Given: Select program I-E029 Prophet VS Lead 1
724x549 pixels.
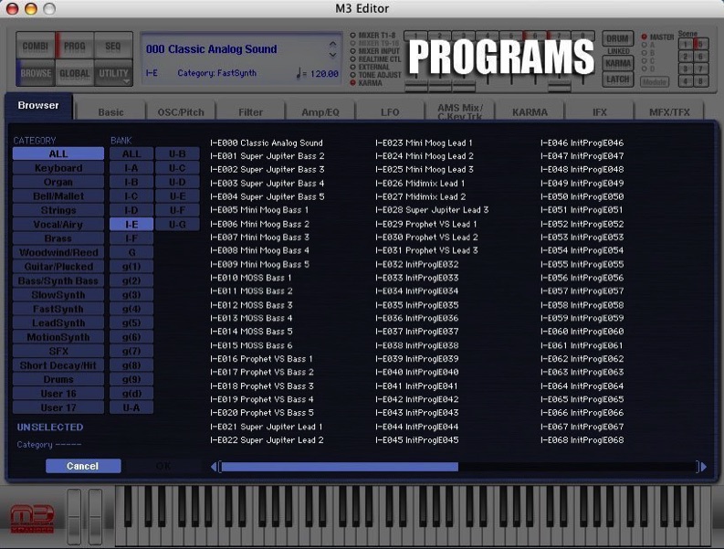Looking at the screenshot, I should 426,224.
